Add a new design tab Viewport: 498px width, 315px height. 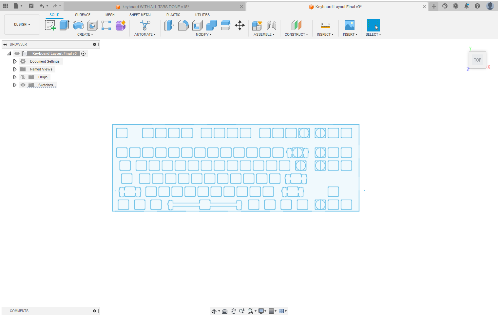pos(434,6)
